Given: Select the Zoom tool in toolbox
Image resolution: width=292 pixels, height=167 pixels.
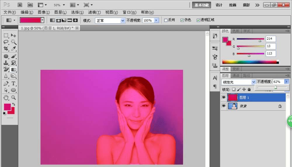Looking at the screenshot, I should 13,97.
